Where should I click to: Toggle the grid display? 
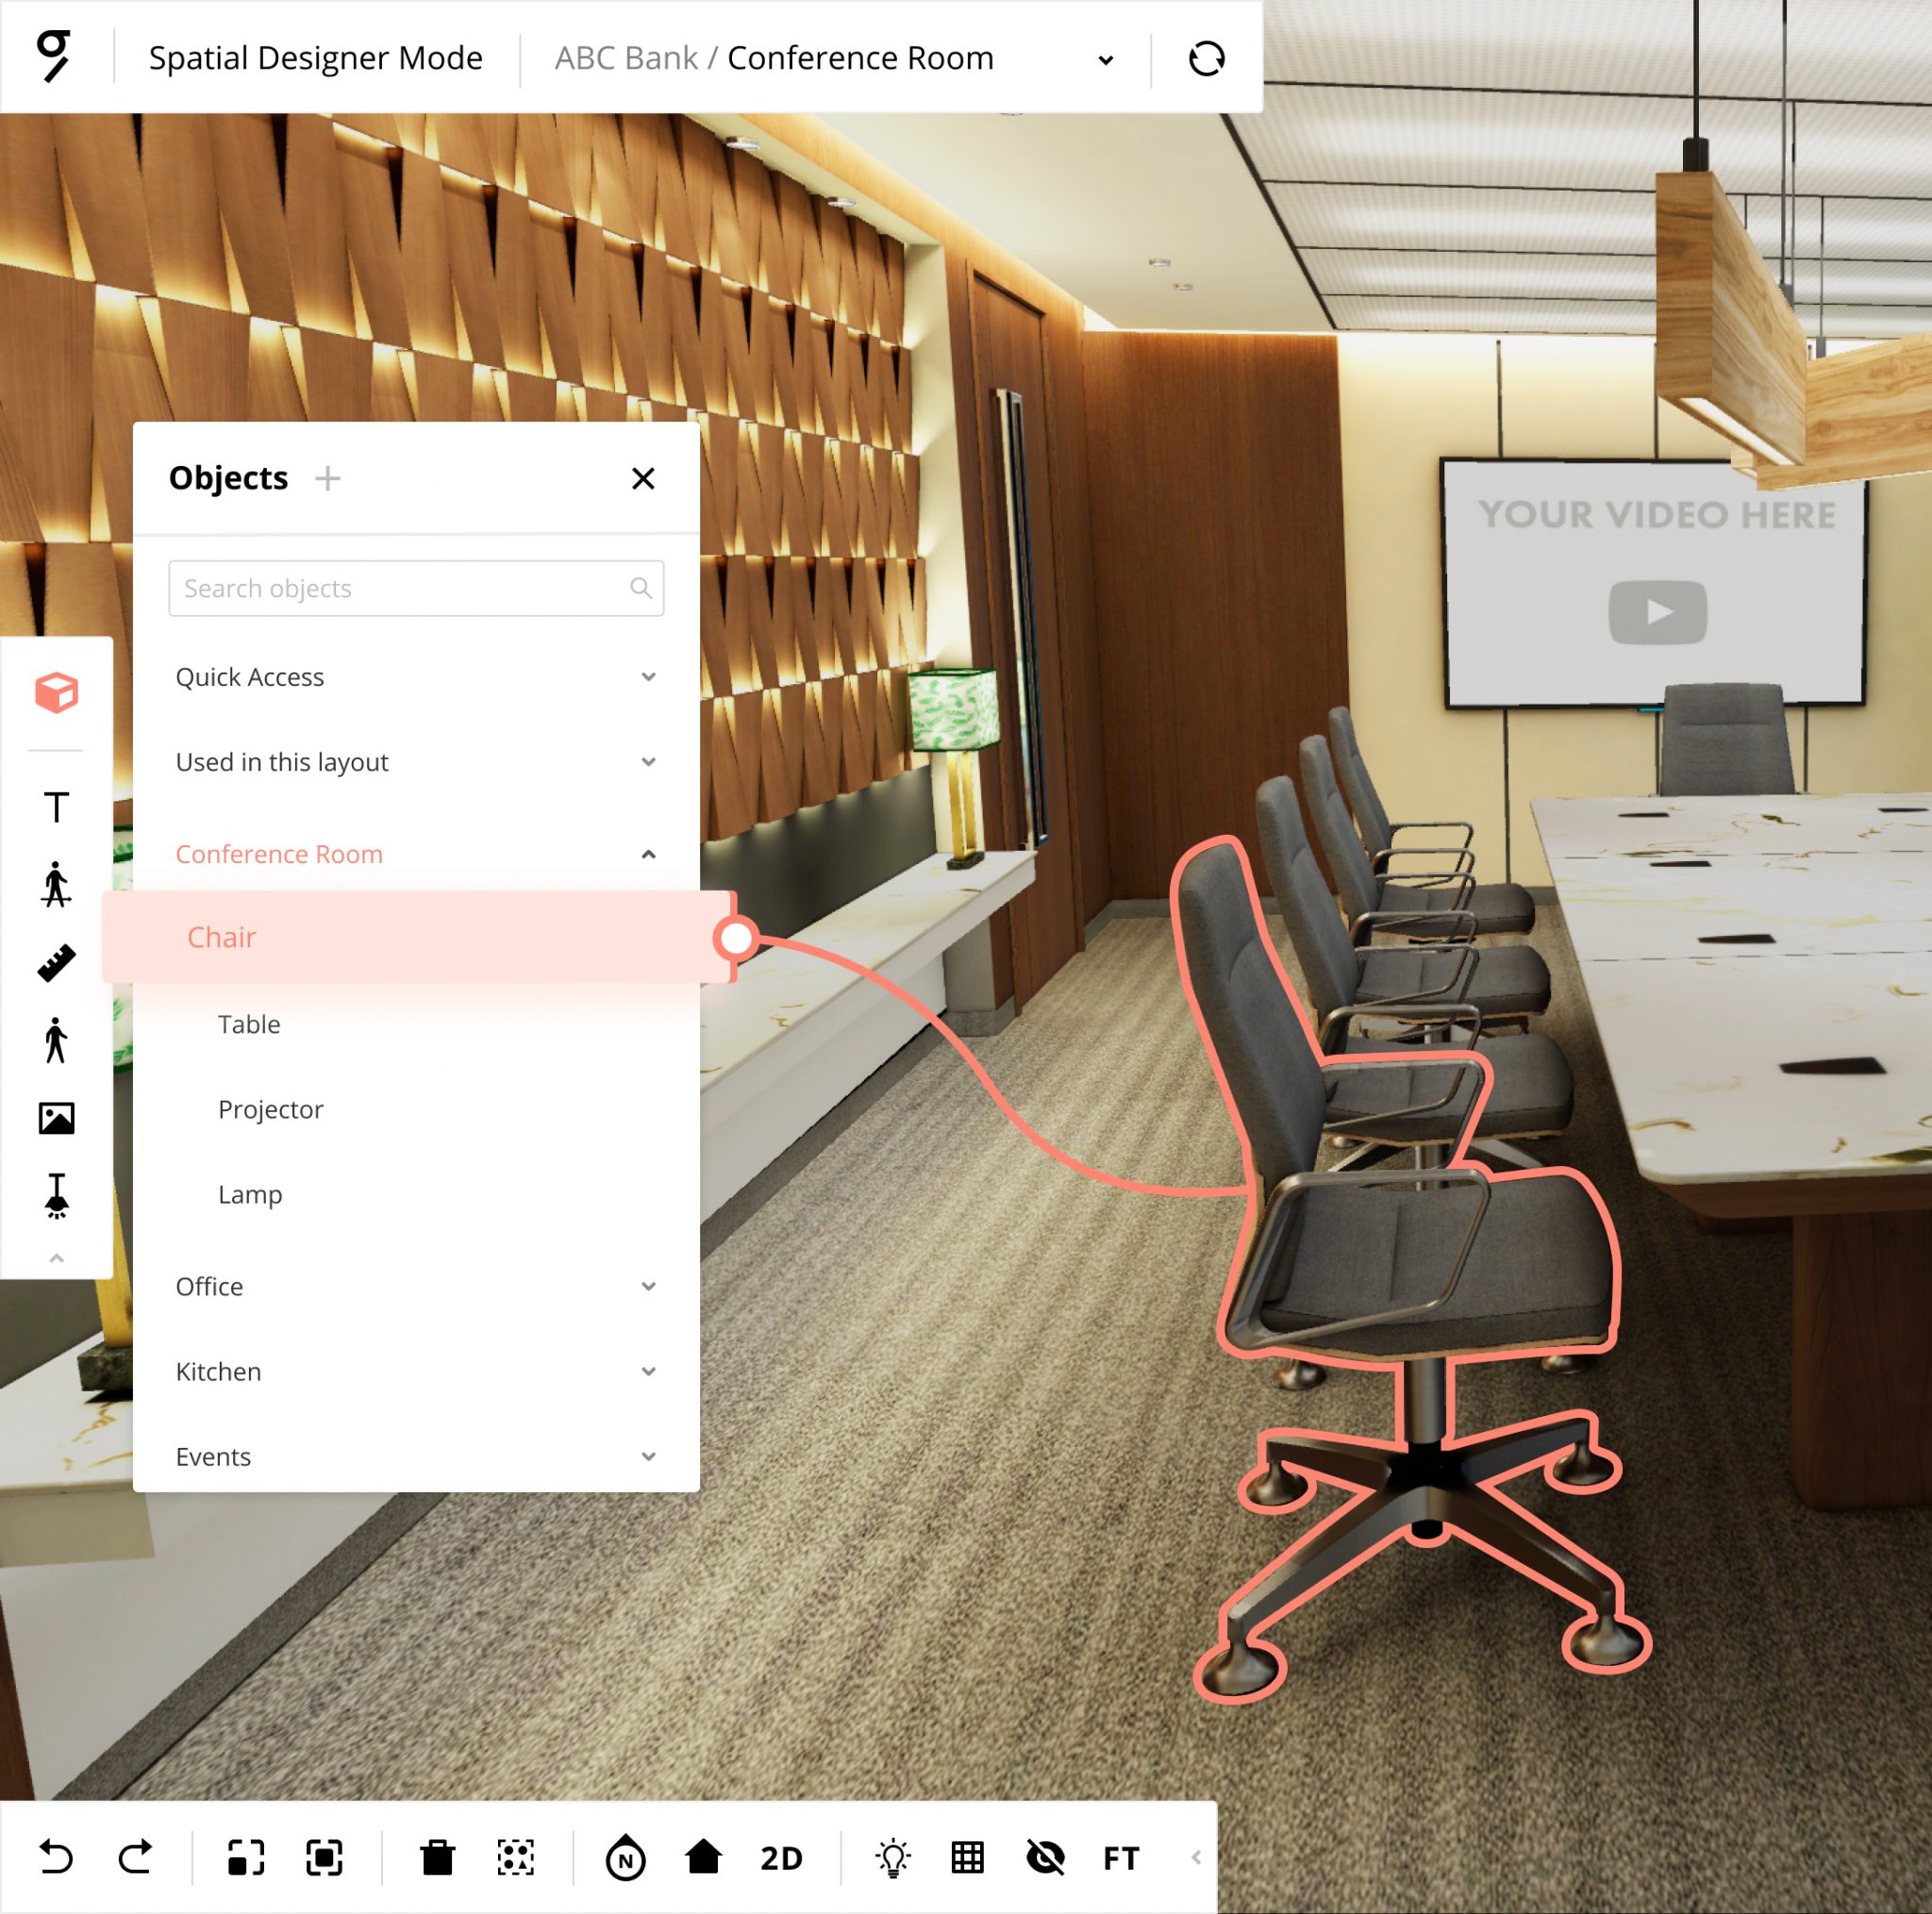966,1858
